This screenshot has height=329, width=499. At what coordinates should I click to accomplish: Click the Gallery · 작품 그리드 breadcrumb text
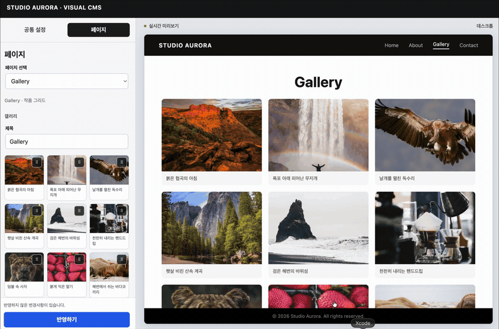[25, 100]
